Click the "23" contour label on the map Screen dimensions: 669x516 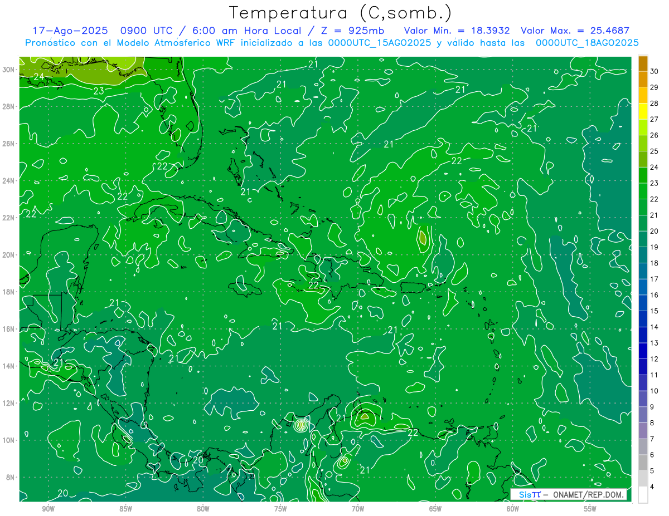point(99,91)
